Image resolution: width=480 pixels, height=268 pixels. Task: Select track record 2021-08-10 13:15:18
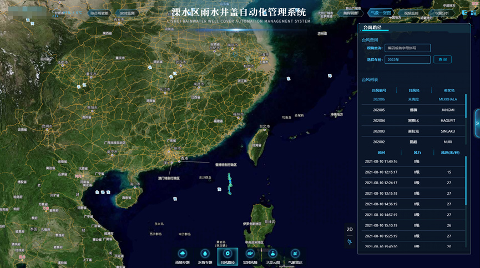coord(413,193)
